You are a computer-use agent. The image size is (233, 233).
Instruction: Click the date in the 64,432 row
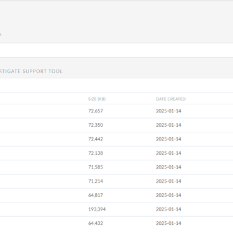click(168, 223)
